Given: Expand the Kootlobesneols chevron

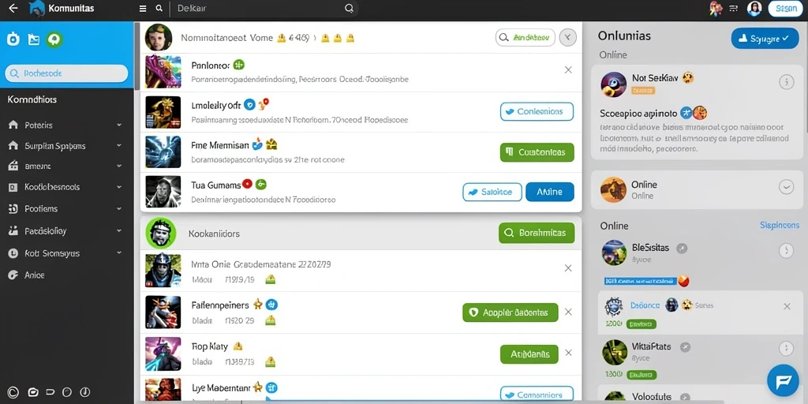Looking at the screenshot, I should [x=119, y=187].
